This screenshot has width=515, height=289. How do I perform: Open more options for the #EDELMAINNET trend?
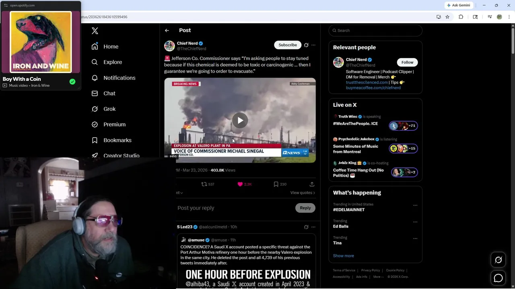click(415, 206)
